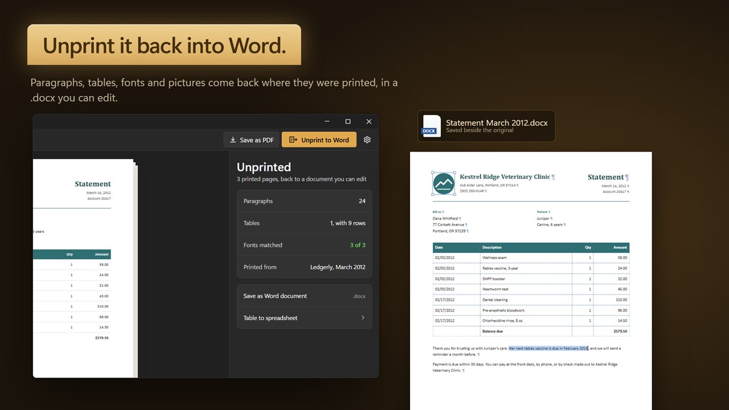Click the 'Patient' label in document
Screen dimensions: 729x410
point(542,212)
